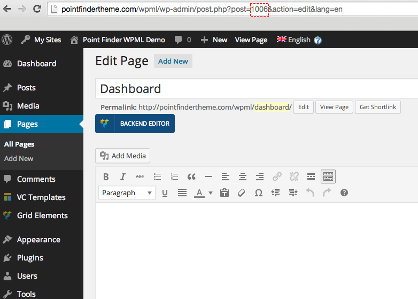
Task: Open the Paragraph format dropdown
Action: pos(127,193)
